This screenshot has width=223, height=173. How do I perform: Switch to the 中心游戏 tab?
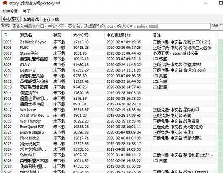click(11, 19)
